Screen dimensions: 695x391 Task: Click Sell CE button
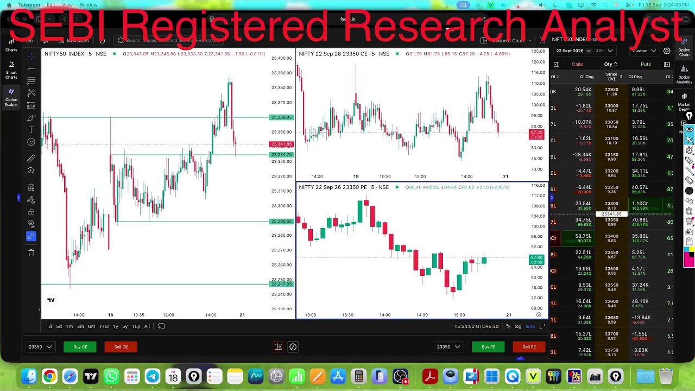(x=121, y=347)
